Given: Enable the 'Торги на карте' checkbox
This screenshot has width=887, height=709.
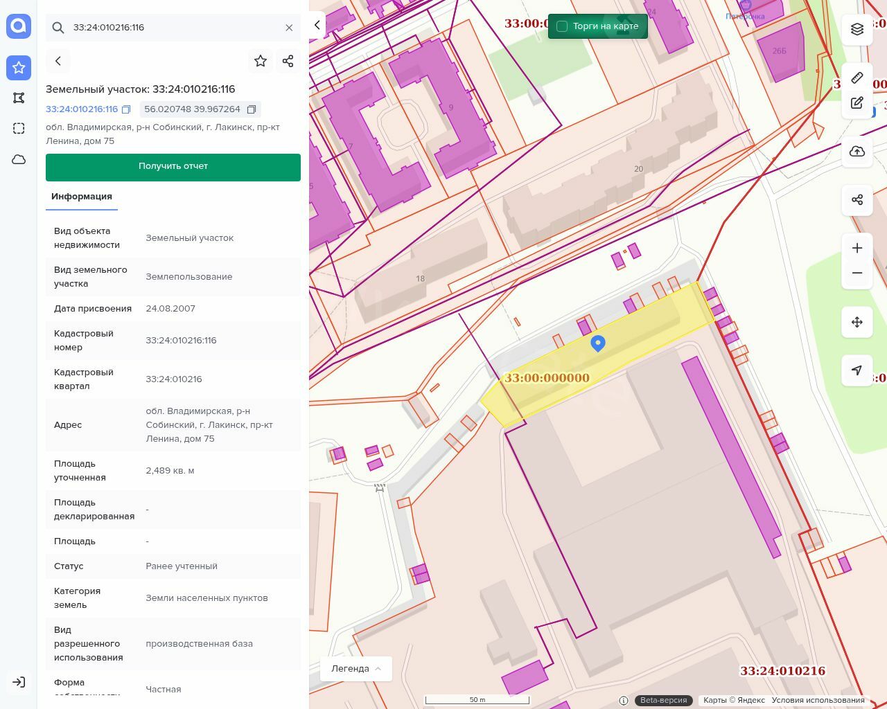Looking at the screenshot, I should click(562, 26).
